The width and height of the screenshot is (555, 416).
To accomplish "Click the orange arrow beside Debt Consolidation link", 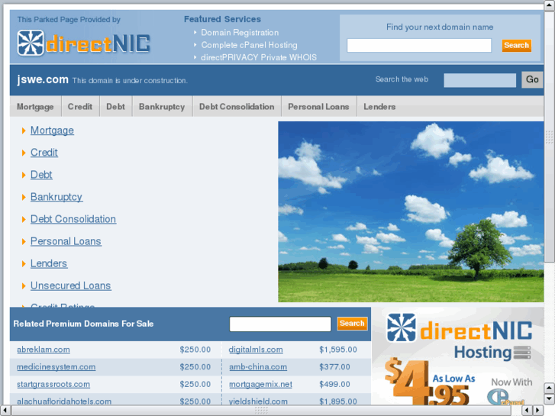I will (x=24, y=220).
